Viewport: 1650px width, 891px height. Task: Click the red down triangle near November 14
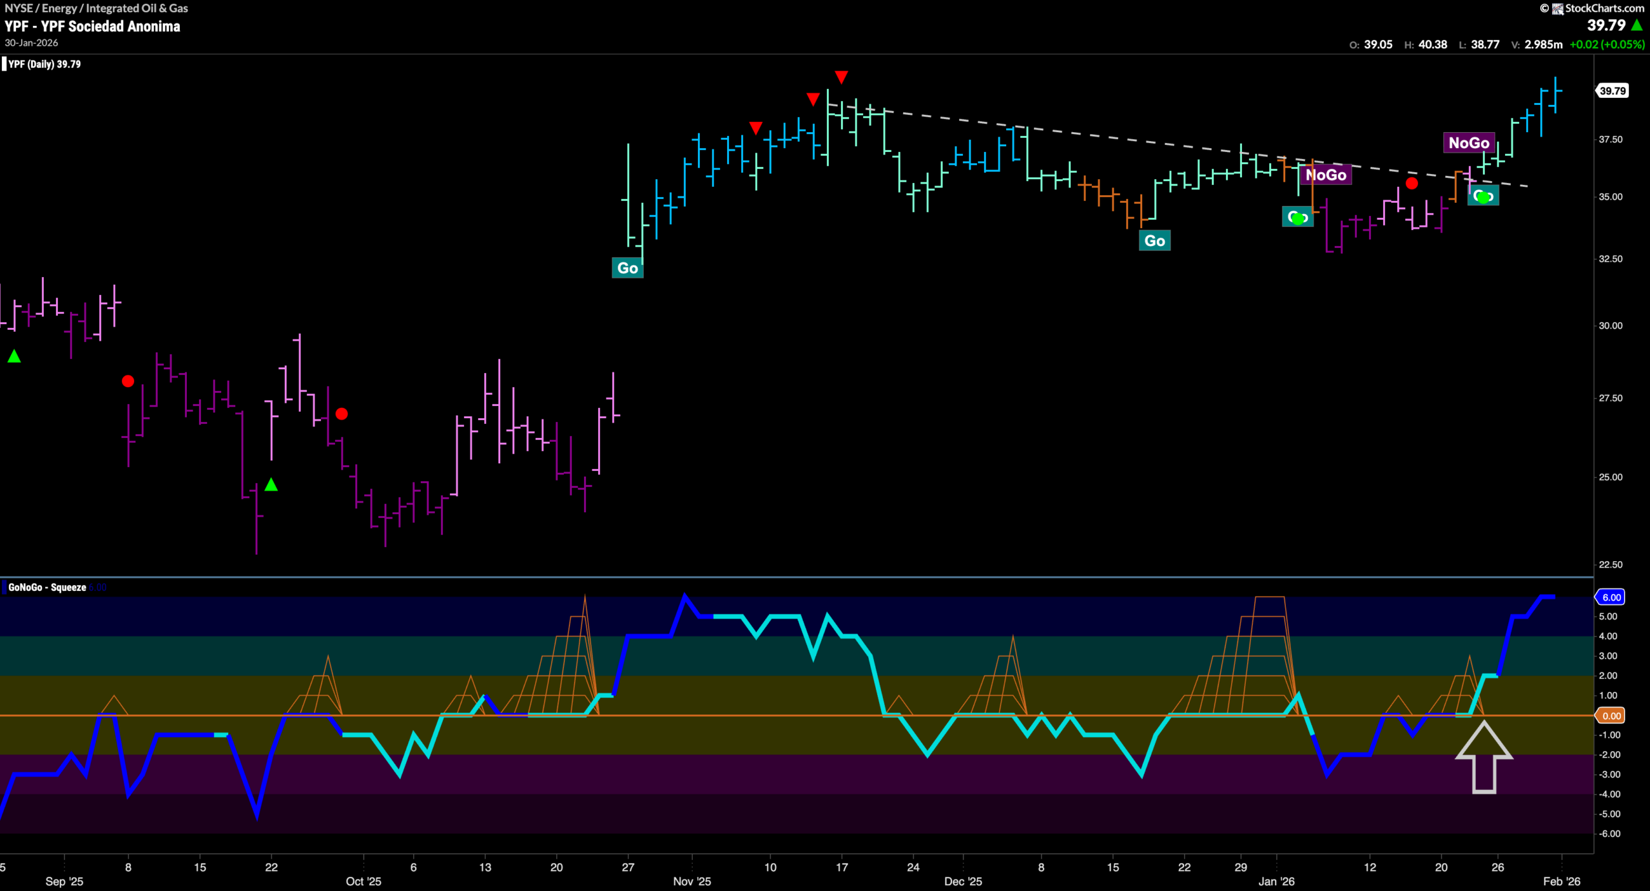point(813,99)
